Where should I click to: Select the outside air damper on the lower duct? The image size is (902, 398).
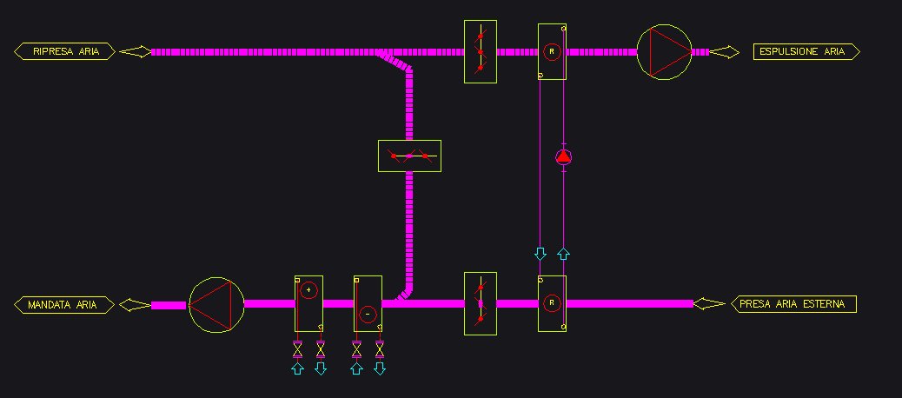tap(480, 304)
